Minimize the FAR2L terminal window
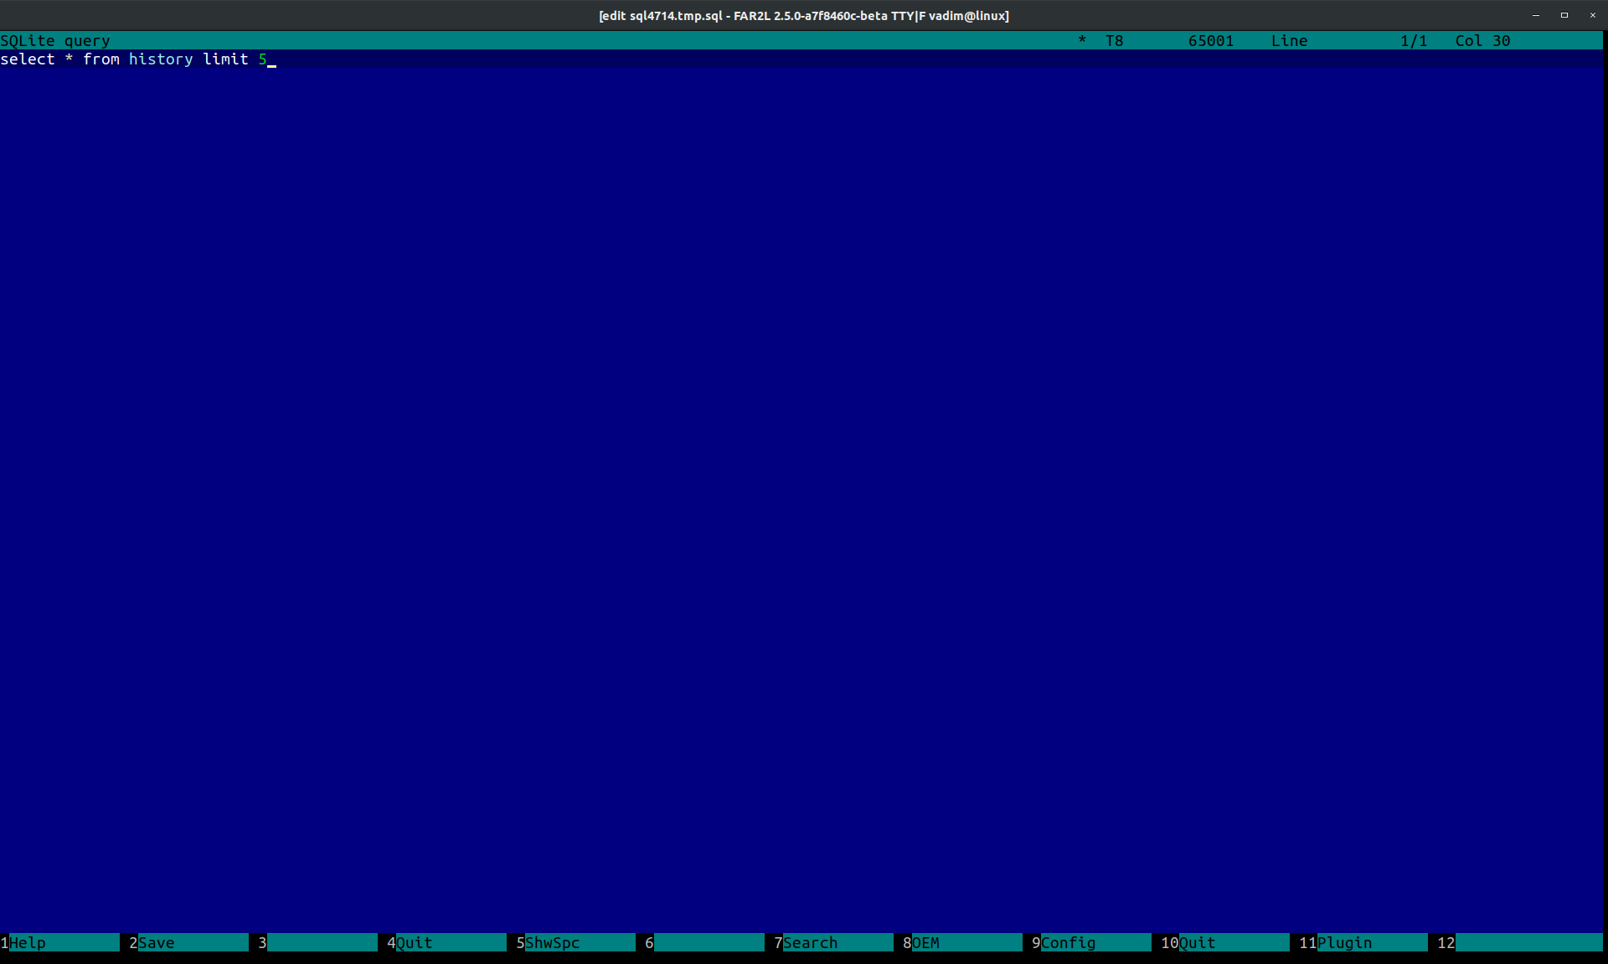Viewport: 1608px width, 964px height. (x=1535, y=15)
